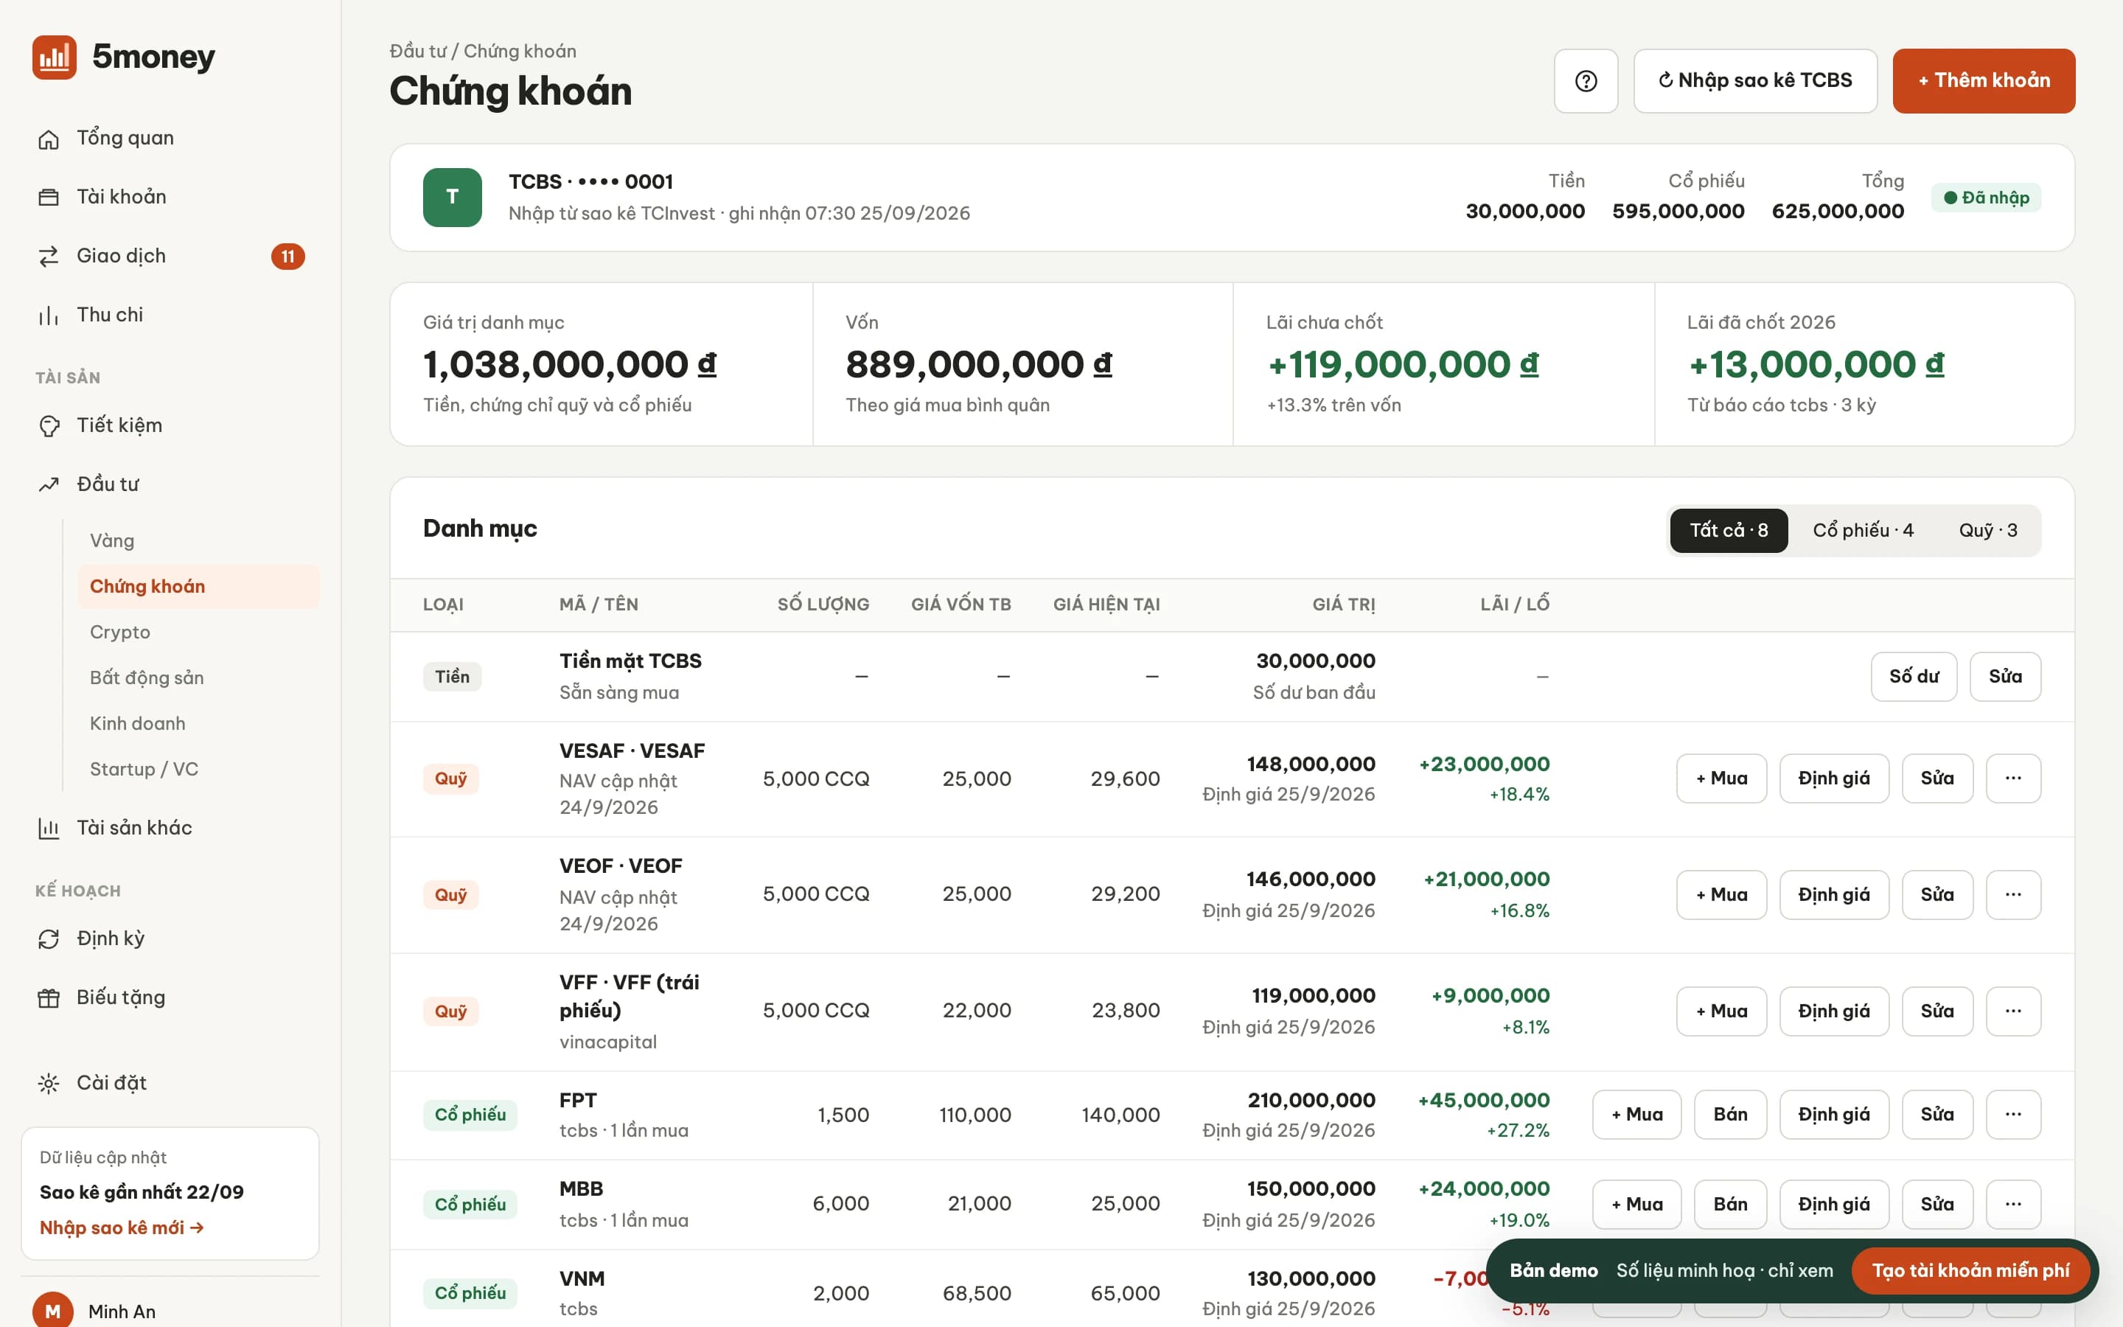Open more options for the VESAF row

tap(2012, 779)
